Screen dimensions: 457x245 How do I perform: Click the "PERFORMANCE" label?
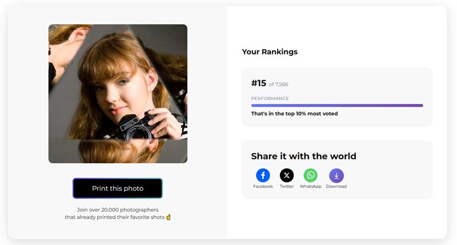(270, 99)
